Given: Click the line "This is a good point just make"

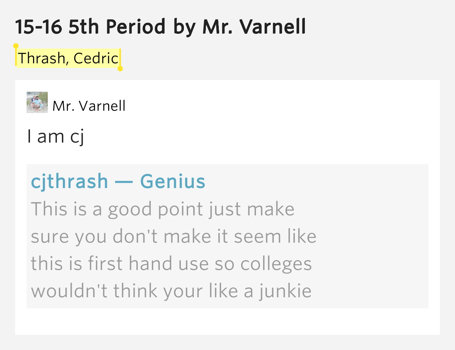Looking at the screenshot, I should pyautogui.click(x=163, y=209).
